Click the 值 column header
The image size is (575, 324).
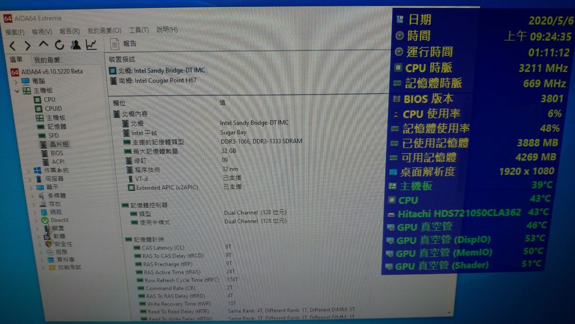222,103
